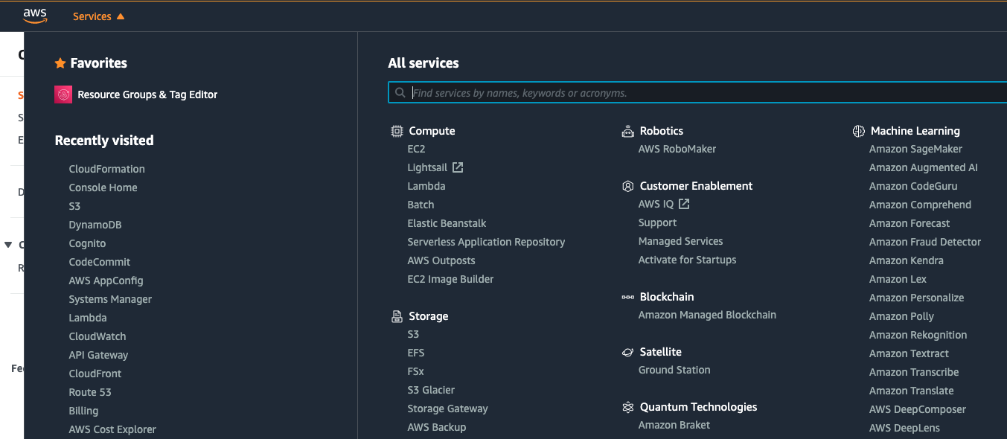
Task: Open Batch service
Action: click(421, 205)
